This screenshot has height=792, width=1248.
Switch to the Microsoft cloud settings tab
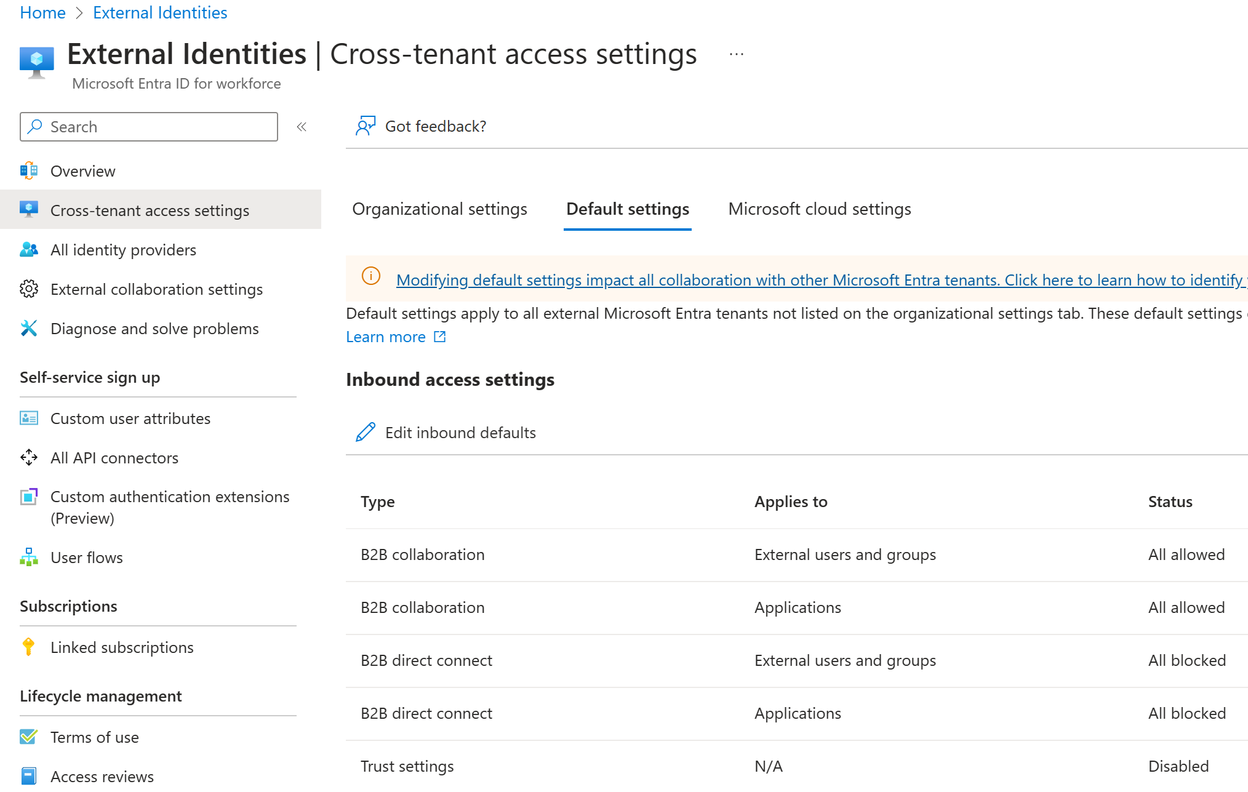click(818, 208)
